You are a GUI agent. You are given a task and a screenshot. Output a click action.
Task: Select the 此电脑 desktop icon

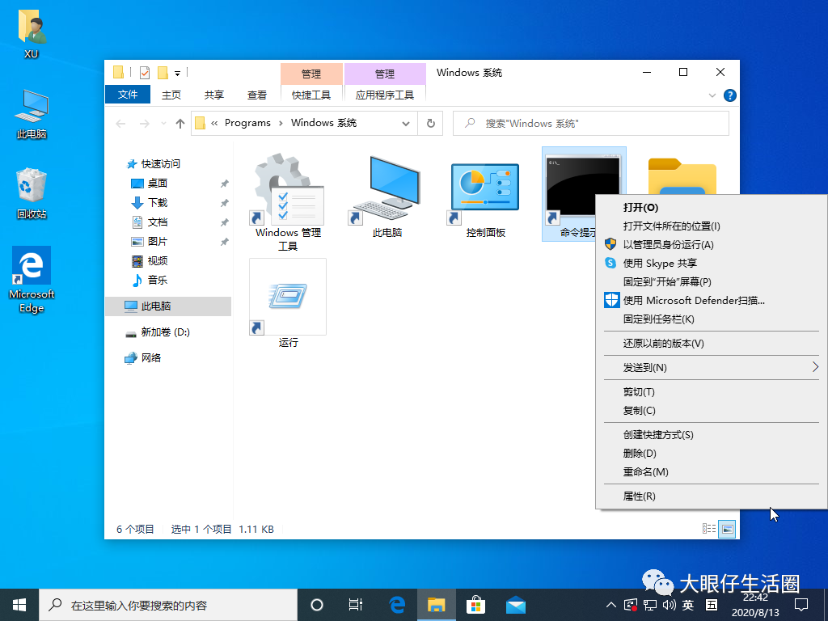(32, 113)
